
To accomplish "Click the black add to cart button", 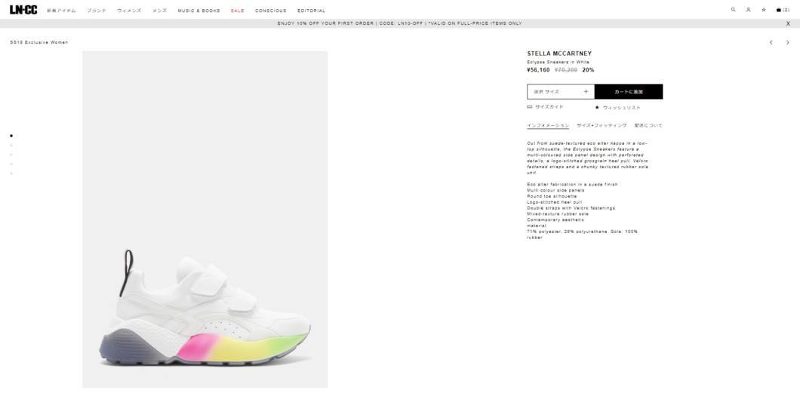I will (629, 92).
